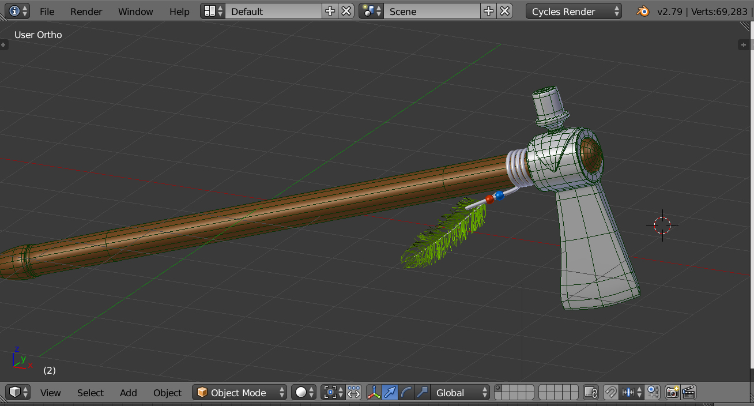Viewport: 754px width, 406px height.
Task: Open the Window menu
Action: point(135,12)
